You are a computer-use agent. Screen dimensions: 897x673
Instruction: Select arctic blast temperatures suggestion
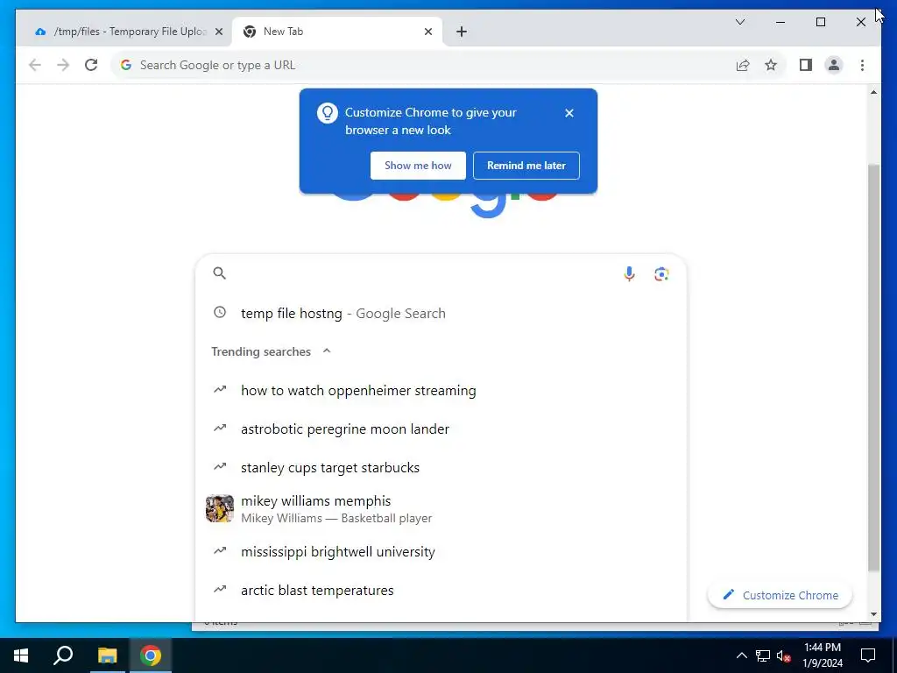441,590
